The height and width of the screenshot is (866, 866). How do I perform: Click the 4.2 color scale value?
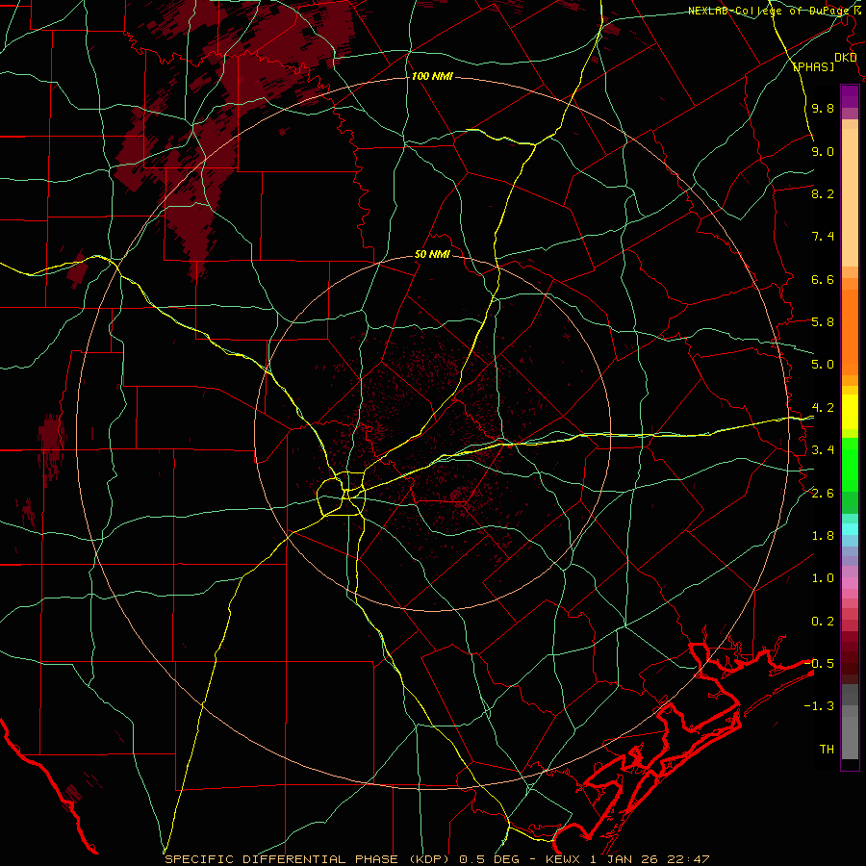tap(823, 408)
